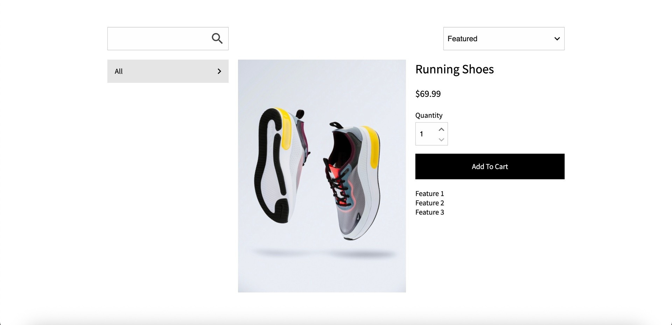Select the Feature 1 text line
The width and height of the screenshot is (672, 325).
coord(429,194)
